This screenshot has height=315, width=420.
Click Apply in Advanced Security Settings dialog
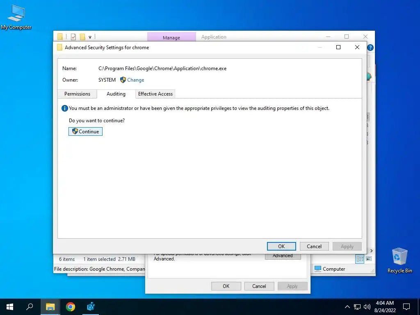[x=347, y=247]
